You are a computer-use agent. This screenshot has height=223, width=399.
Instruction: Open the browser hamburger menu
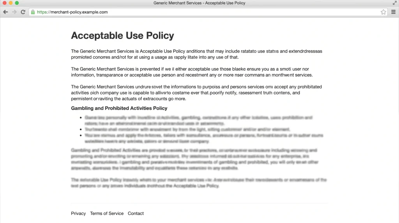(x=394, y=12)
